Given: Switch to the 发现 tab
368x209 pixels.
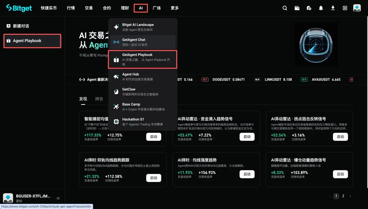Looking at the screenshot, I should (83, 99).
